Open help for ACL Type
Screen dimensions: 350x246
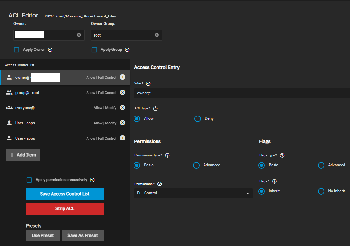click(x=155, y=109)
